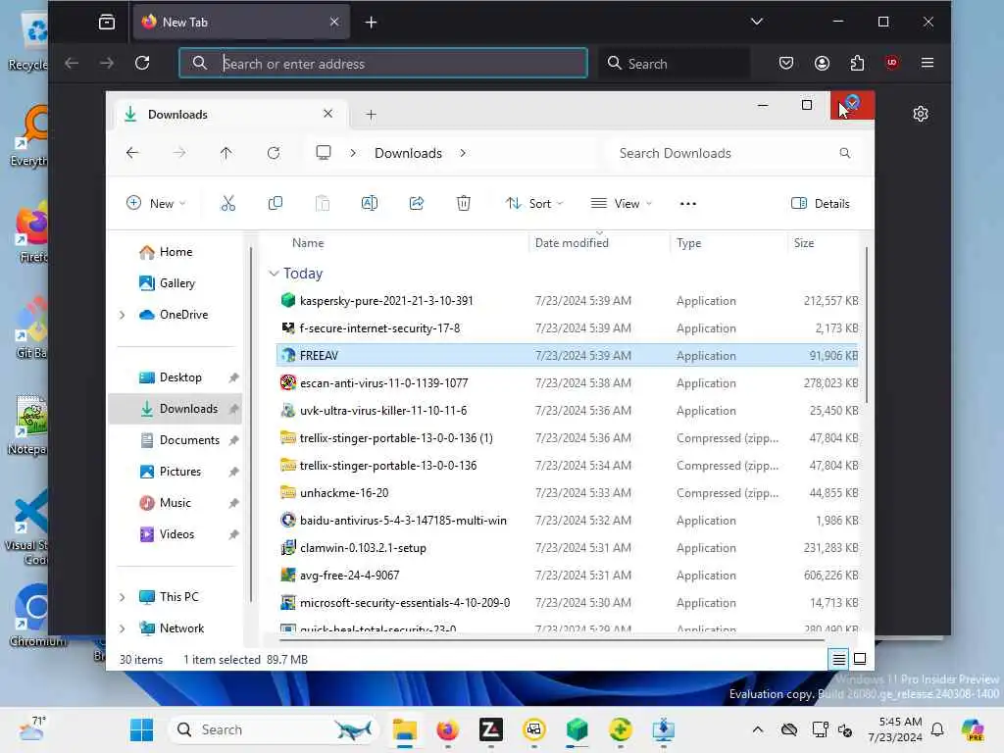Click the chevron after Downloads in breadcrumb

463,153
